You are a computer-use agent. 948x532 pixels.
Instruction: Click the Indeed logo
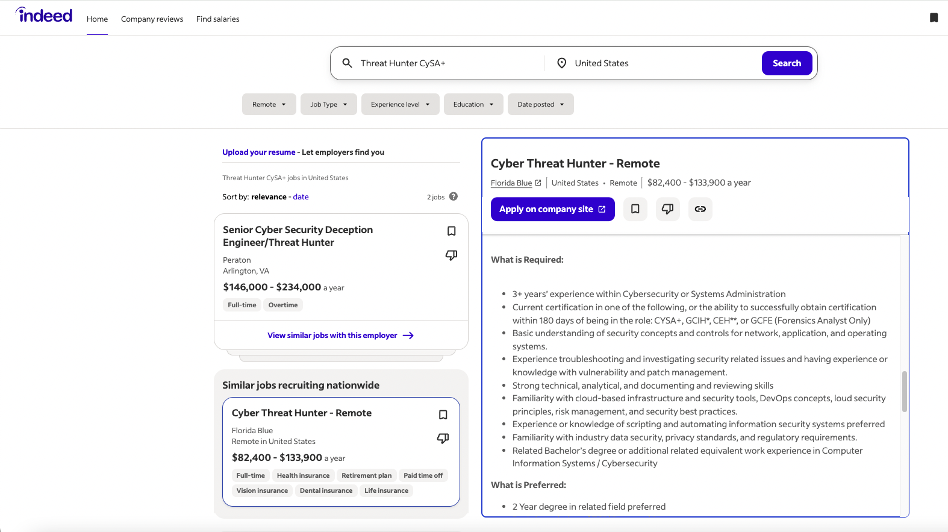44,16
